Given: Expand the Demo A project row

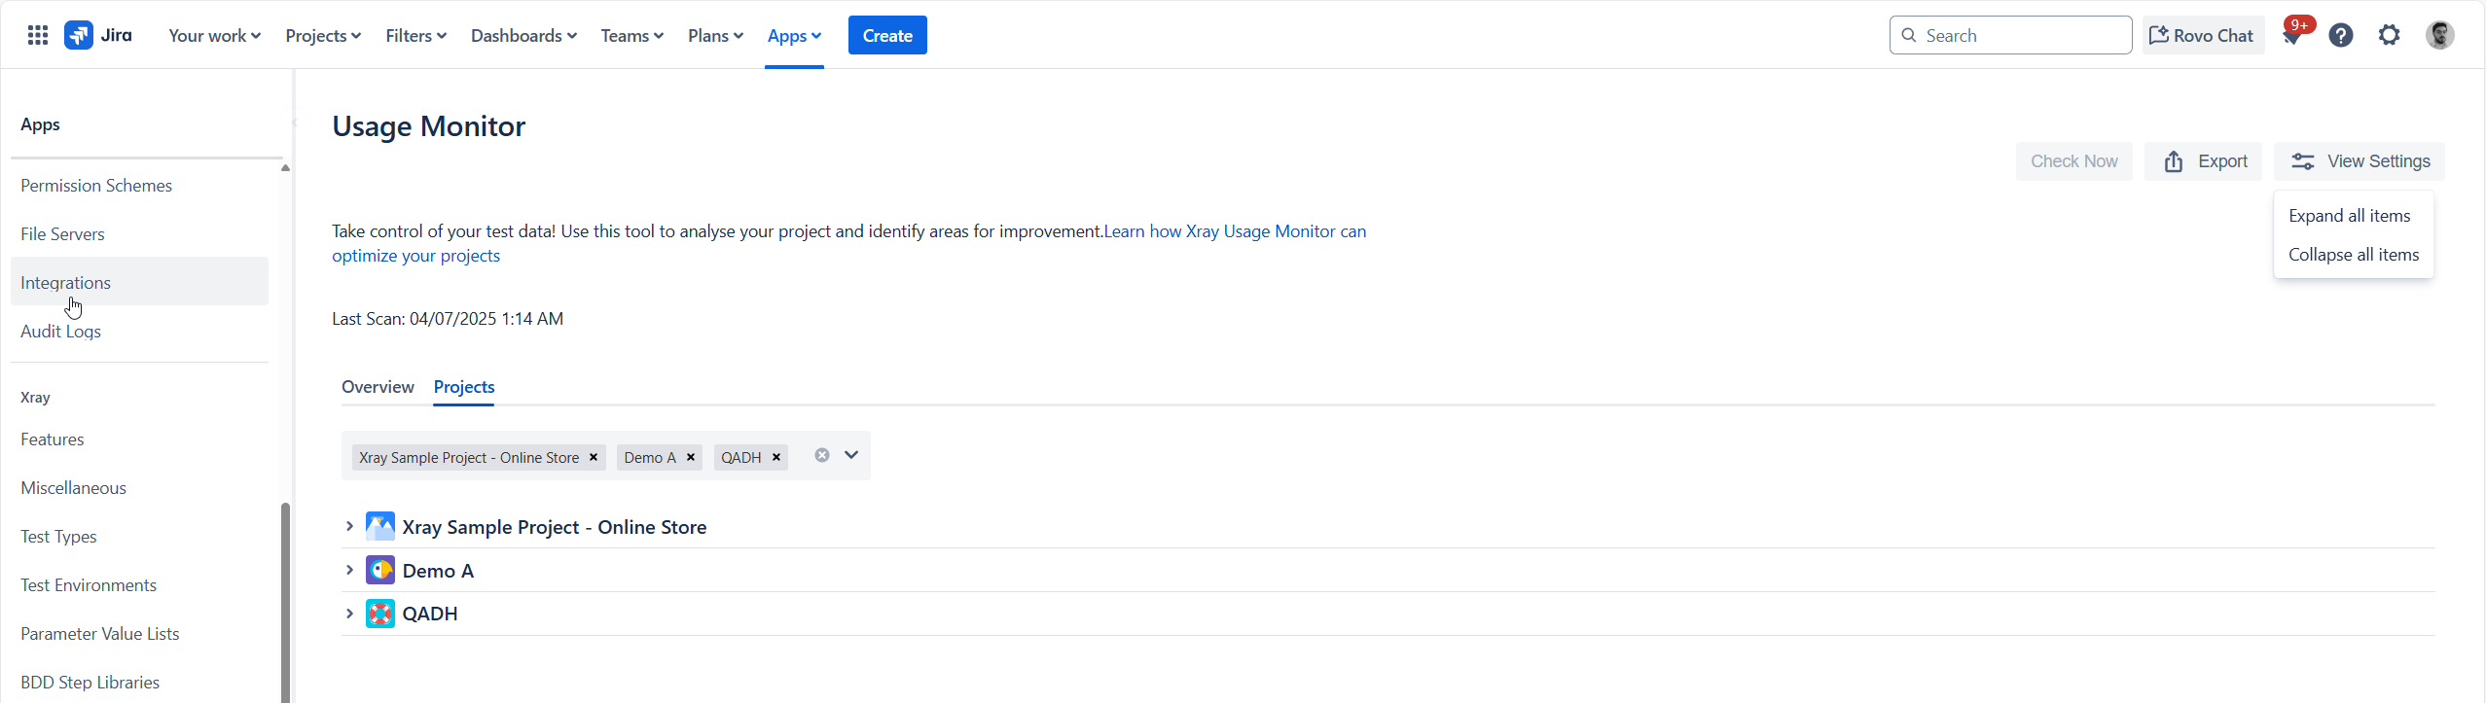Looking at the screenshot, I should 349,570.
